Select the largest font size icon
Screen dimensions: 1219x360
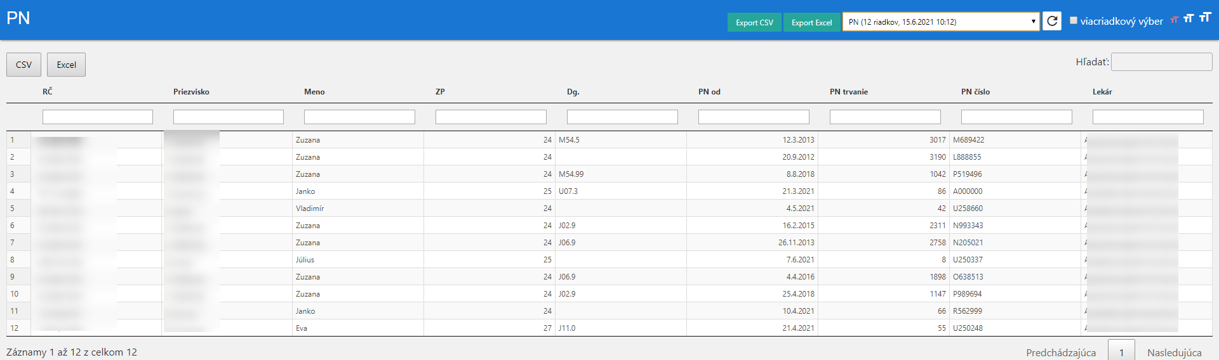pos(1205,17)
